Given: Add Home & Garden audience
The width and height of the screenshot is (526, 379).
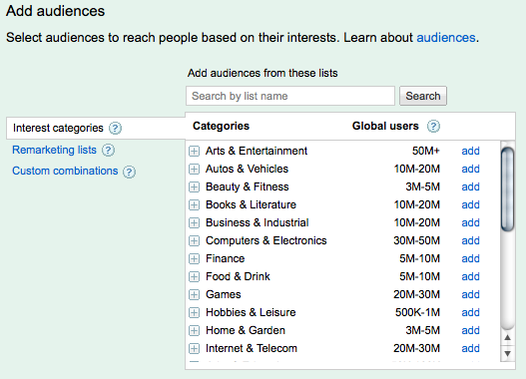Looking at the screenshot, I should pos(470,330).
